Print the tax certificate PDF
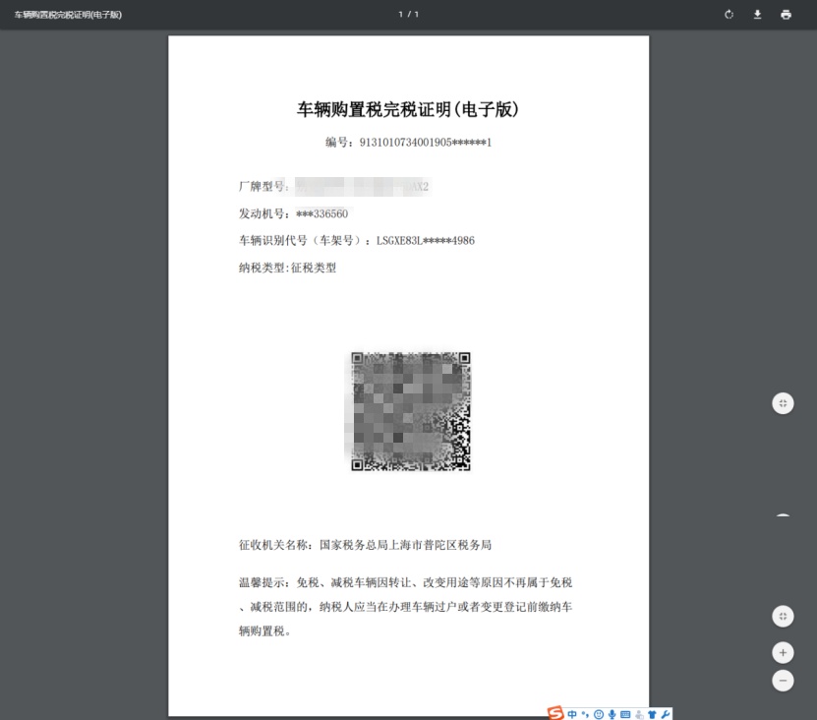The image size is (817, 720). [786, 15]
